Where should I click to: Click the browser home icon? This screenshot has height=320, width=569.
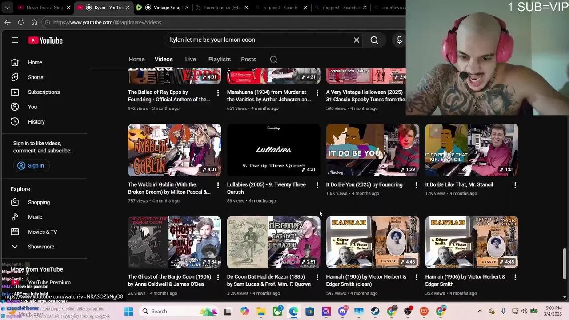34,22
